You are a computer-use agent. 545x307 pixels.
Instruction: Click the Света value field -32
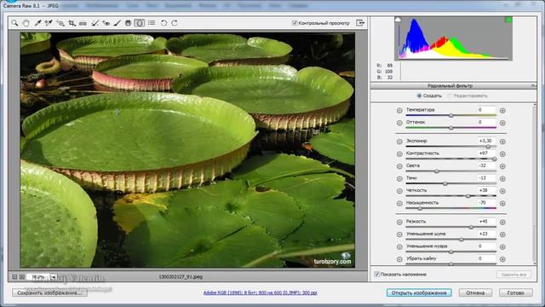[486, 165]
